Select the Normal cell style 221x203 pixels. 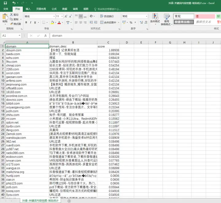[x=184, y=16]
